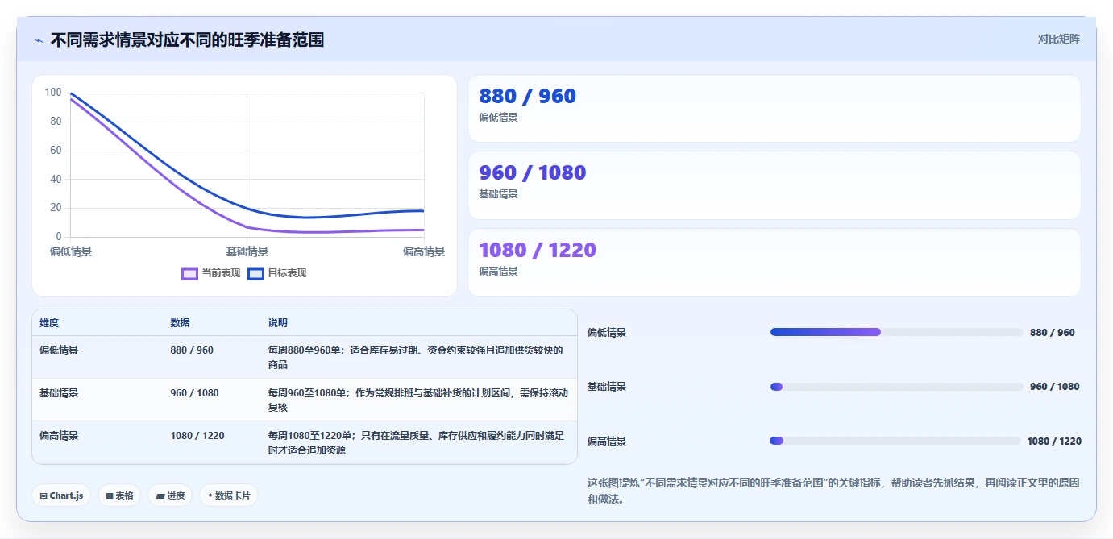Screen dimensions: 1113x539
Task: Click table cell value 960 / 1080
Action: 194,393
